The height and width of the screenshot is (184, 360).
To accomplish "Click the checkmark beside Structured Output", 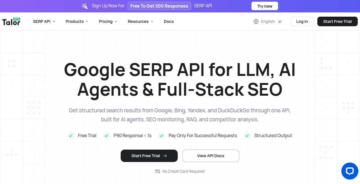I will point(247,136).
